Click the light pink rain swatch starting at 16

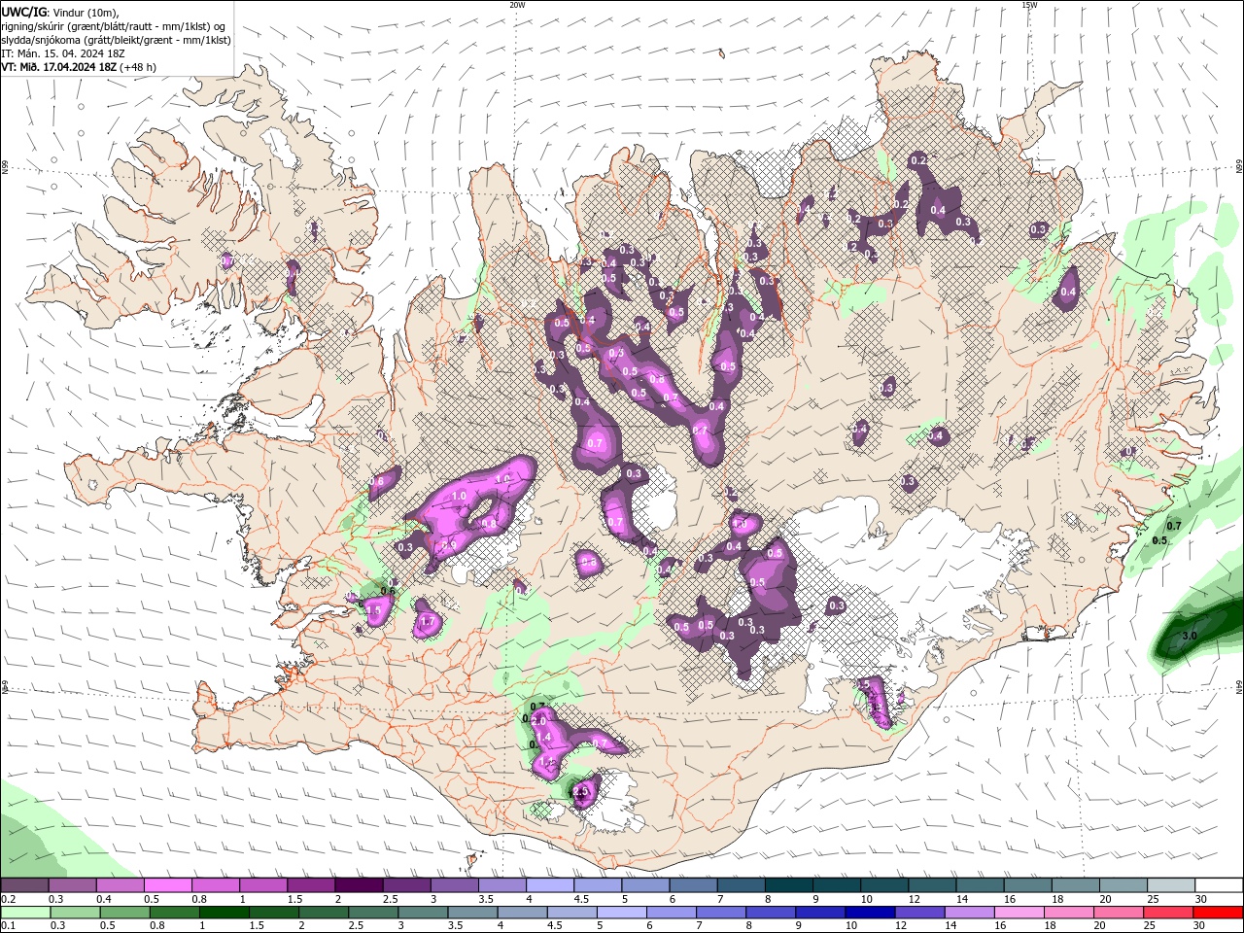click(x=1019, y=913)
